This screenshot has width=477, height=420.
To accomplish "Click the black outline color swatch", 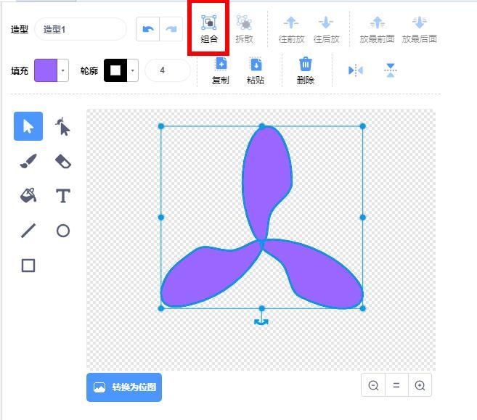I will point(115,70).
